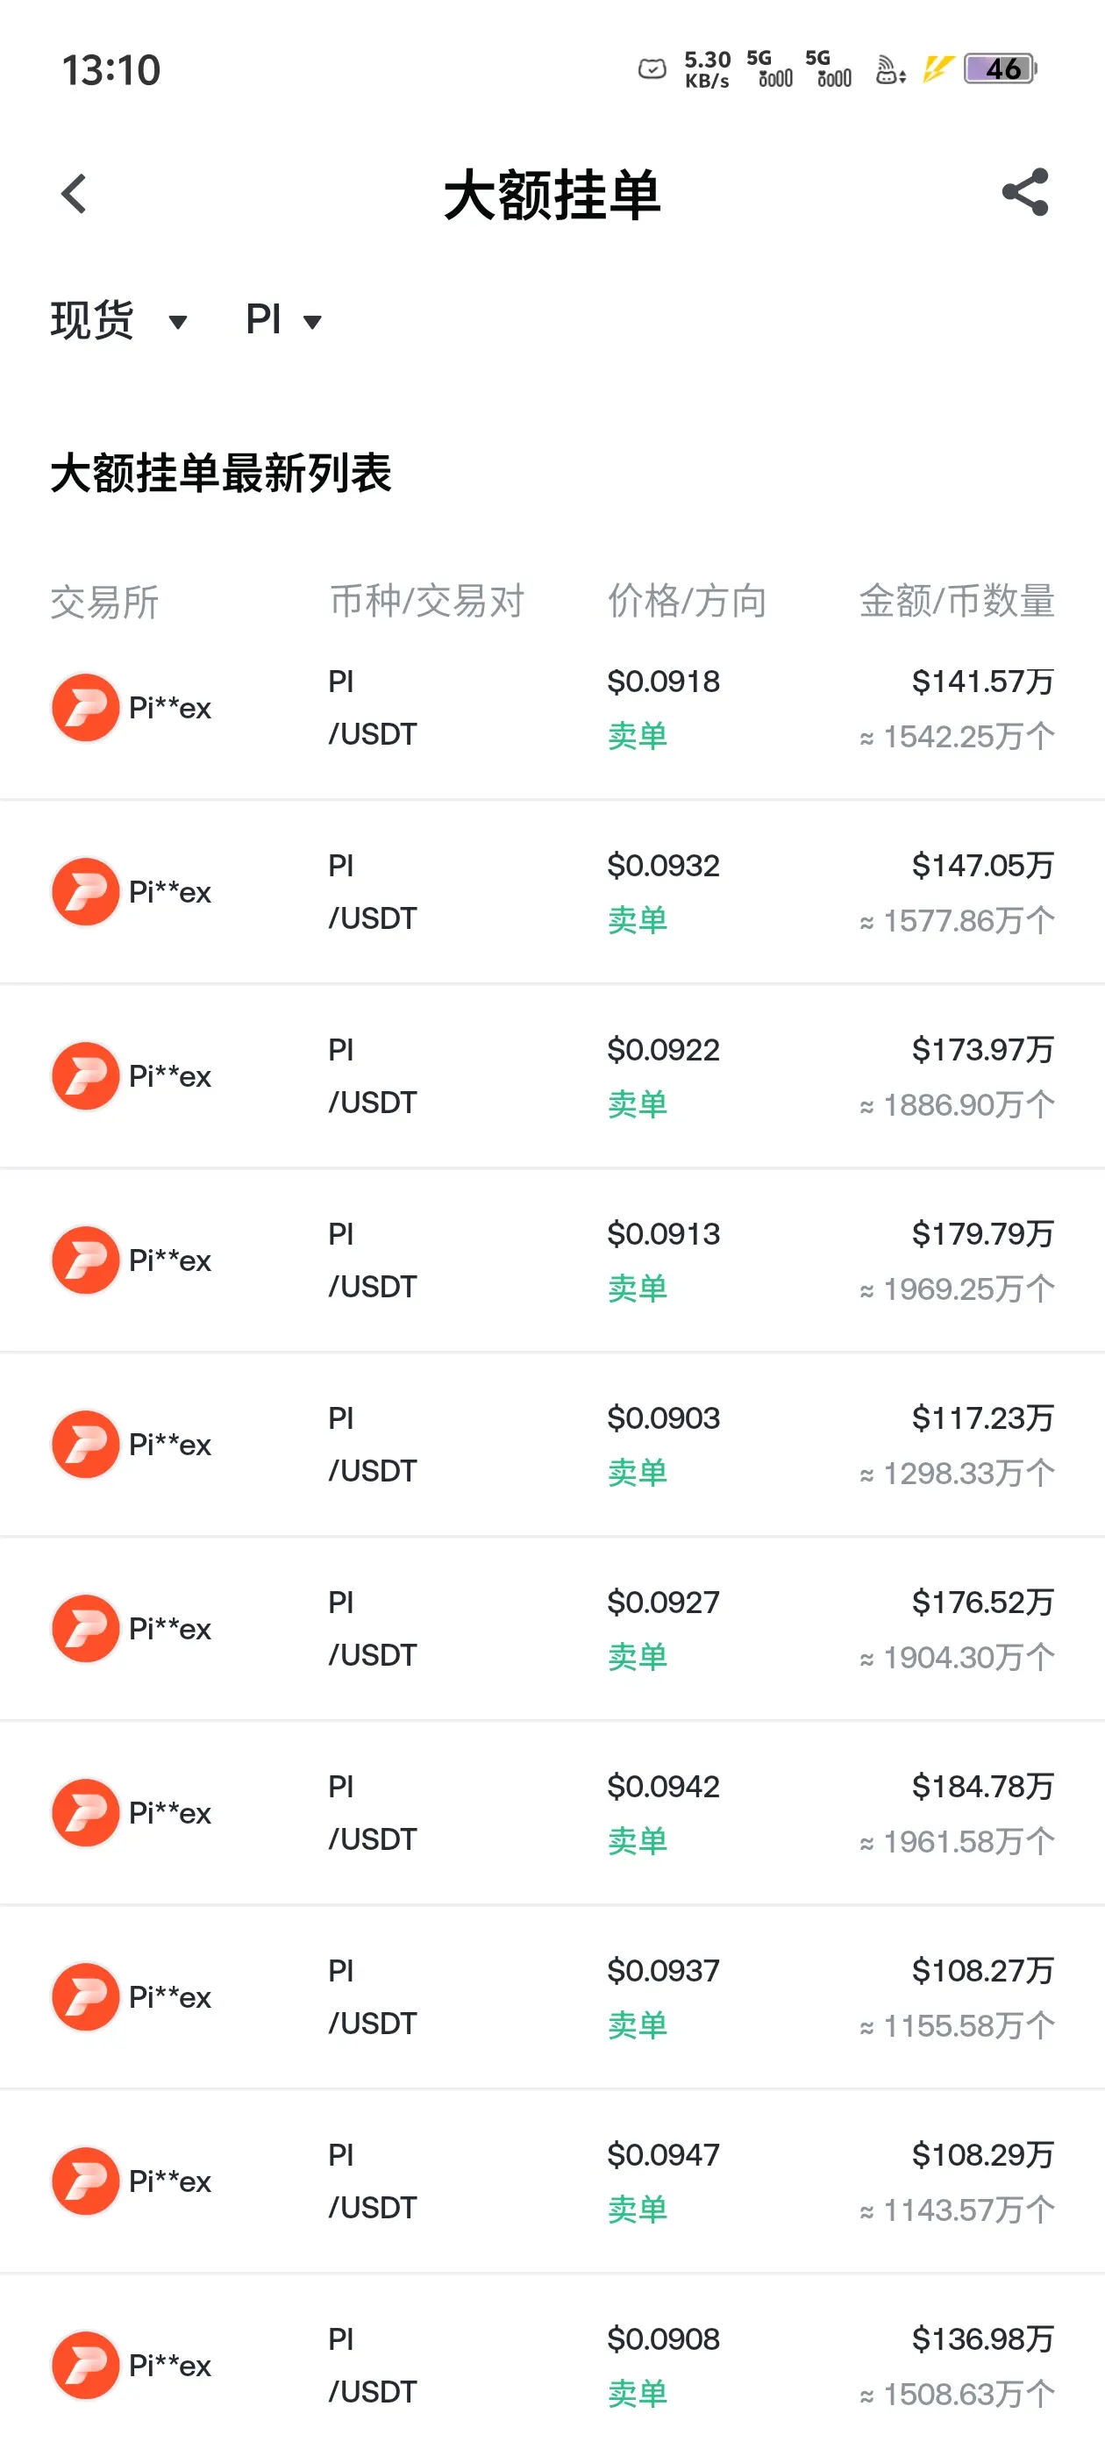Tap the back arrow icon

(x=74, y=194)
